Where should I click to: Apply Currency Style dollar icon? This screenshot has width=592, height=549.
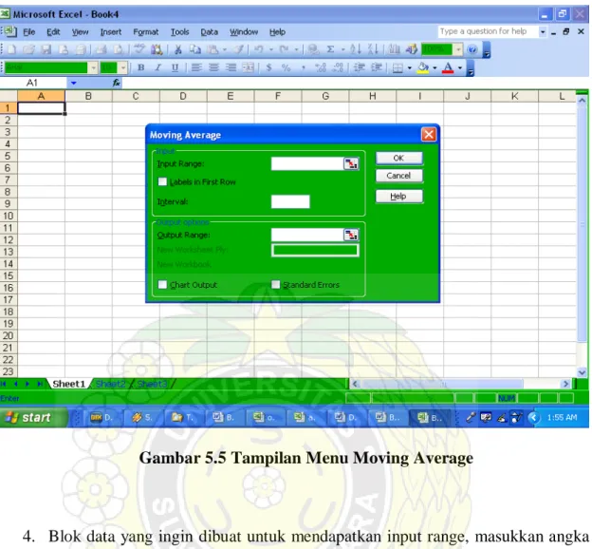click(x=268, y=67)
